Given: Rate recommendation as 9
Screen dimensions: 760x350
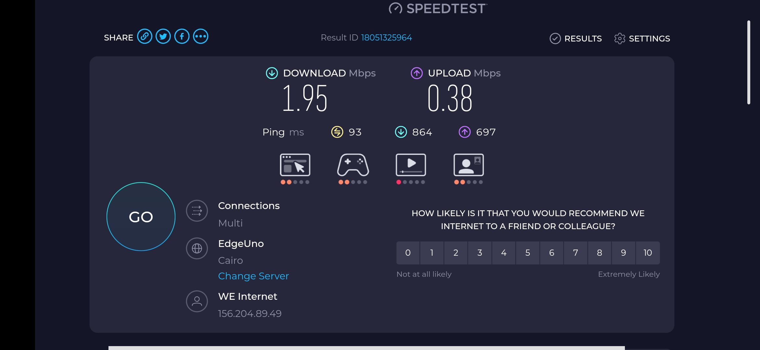Looking at the screenshot, I should coord(624,253).
